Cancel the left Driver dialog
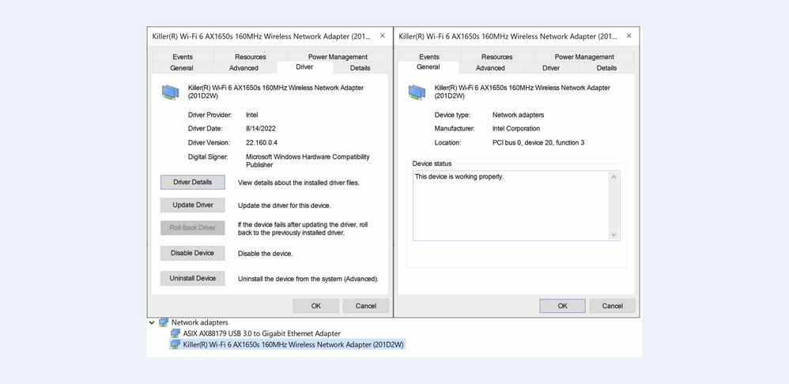 point(366,306)
